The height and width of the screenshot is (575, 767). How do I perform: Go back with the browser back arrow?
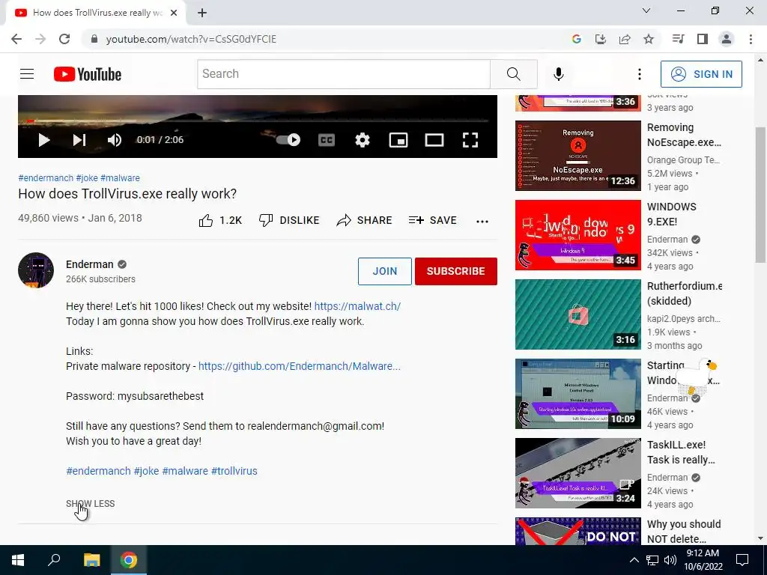pyautogui.click(x=16, y=39)
